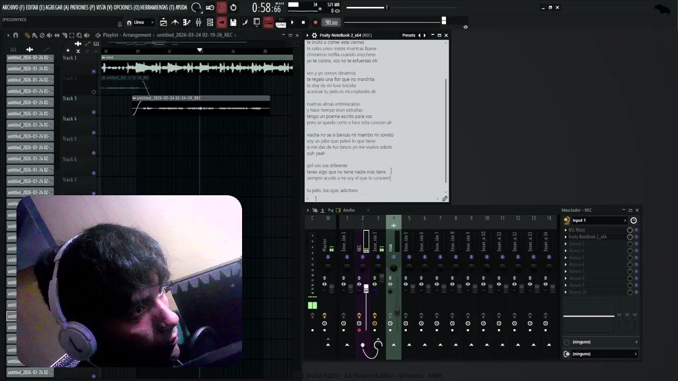This screenshot has width=678, height=381.
Task: Adjust the REC mixer track fader
Action: point(366,289)
